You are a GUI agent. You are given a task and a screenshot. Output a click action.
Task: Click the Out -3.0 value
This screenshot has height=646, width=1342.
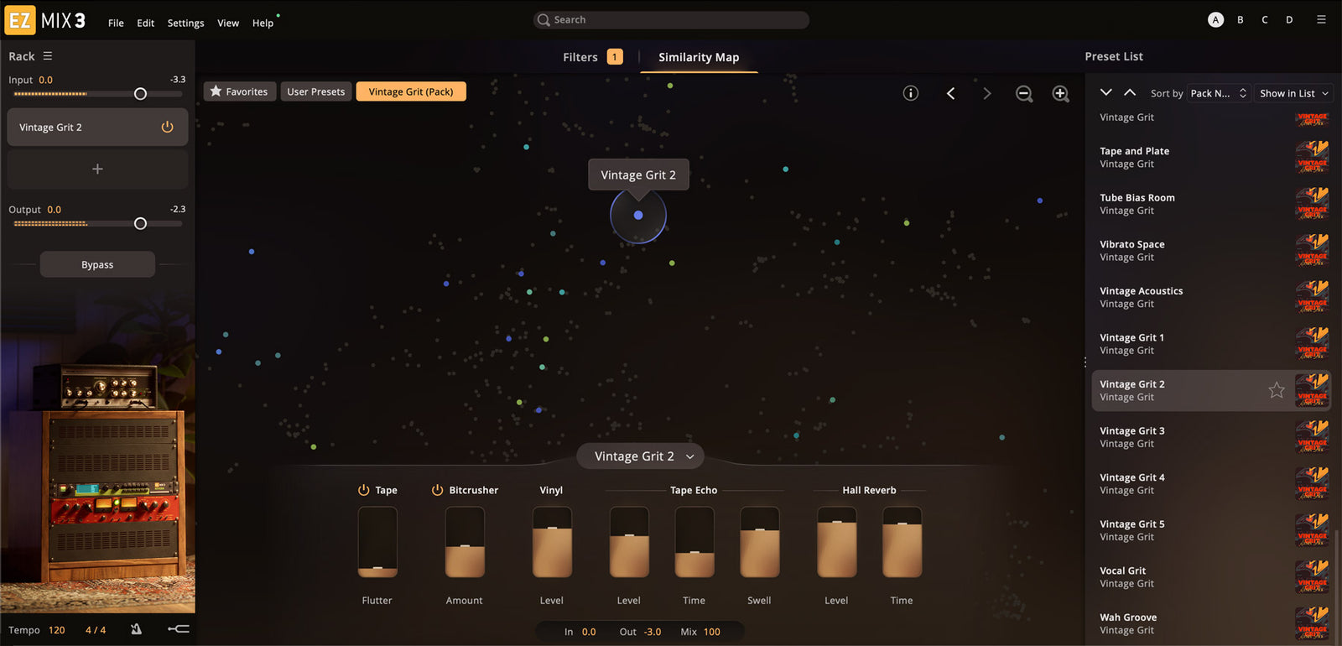click(652, 632)
